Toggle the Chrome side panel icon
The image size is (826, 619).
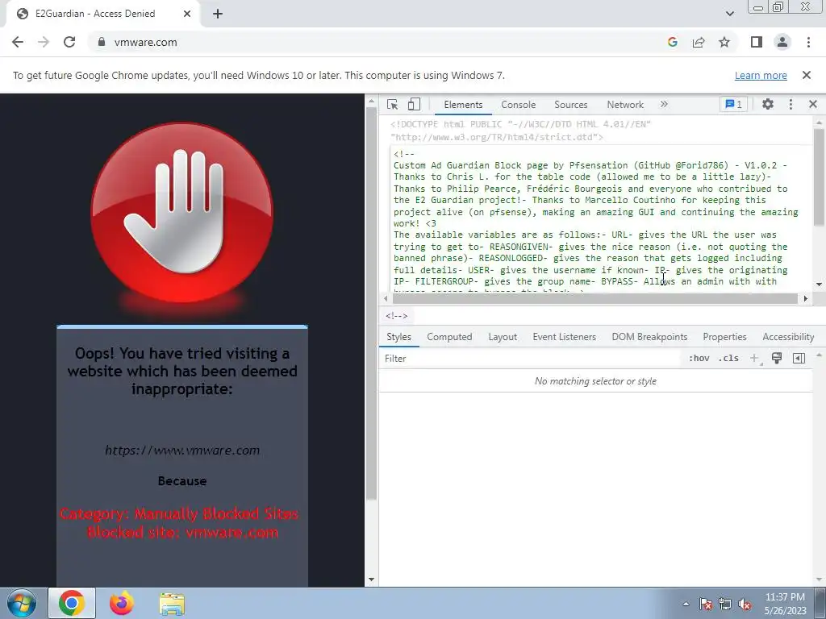point(757,42)
